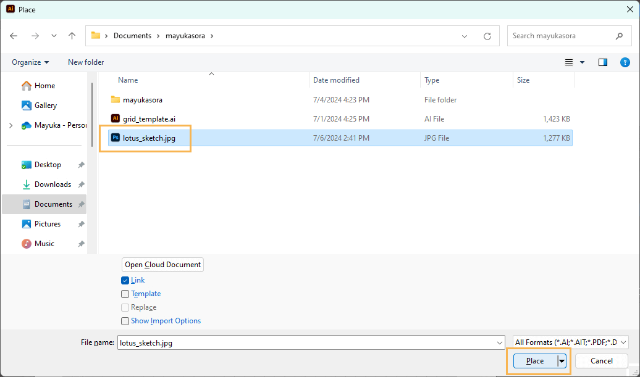
Task: Click the Back navigation arrow
Action: coord(14,36)
